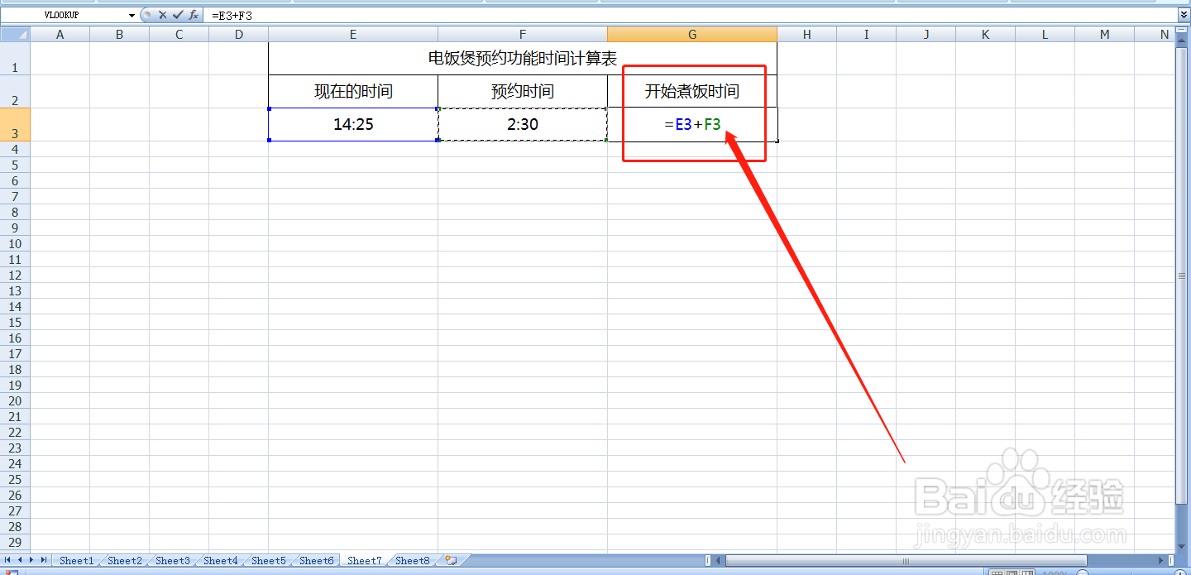Click inside the formula bar text =E3+F3
Image resolution: width=1191 pixels, height=575 pixels.
coord(232,16)
